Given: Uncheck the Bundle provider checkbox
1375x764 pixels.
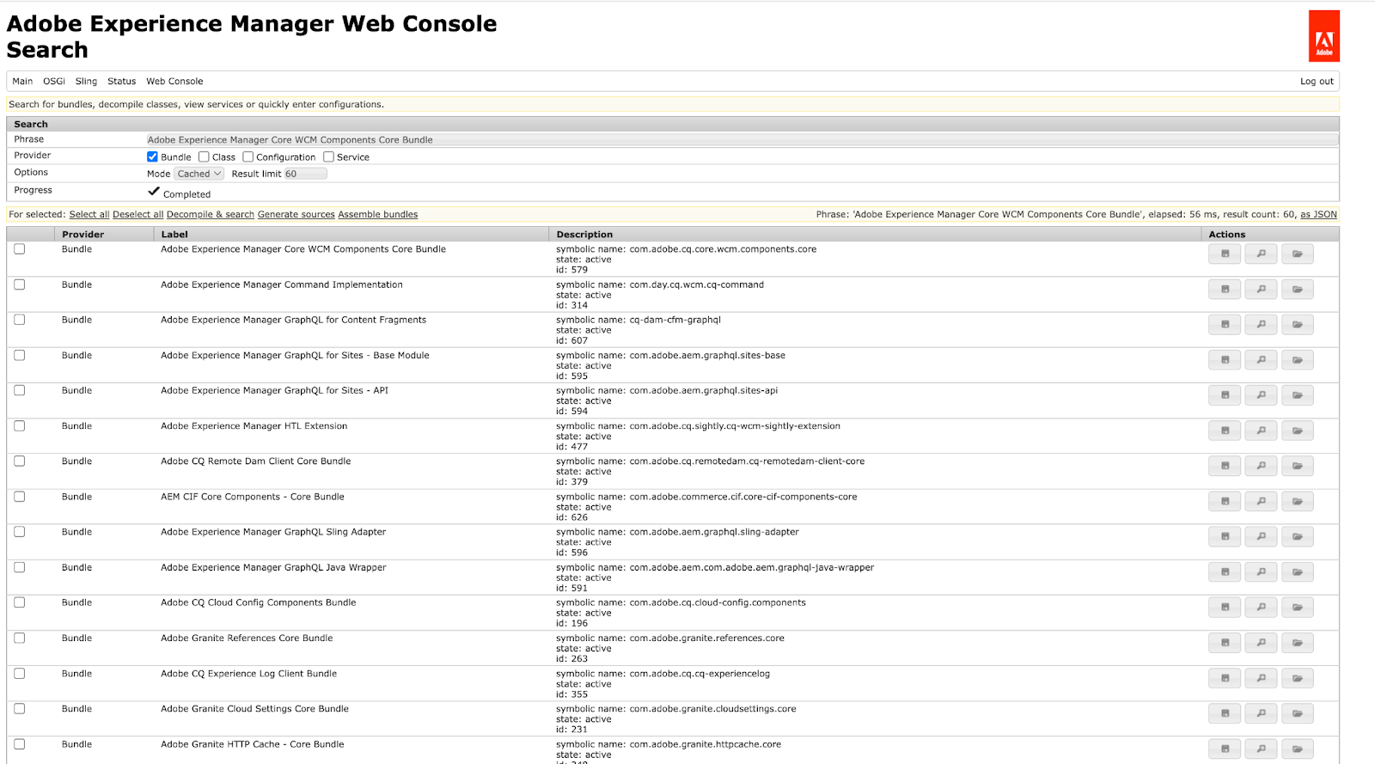Looking at the screenshot, I should (x=152, y=156).
